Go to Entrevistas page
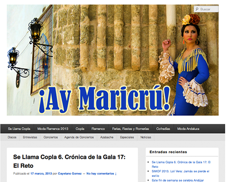228x182 pixels. coord(30,137)
